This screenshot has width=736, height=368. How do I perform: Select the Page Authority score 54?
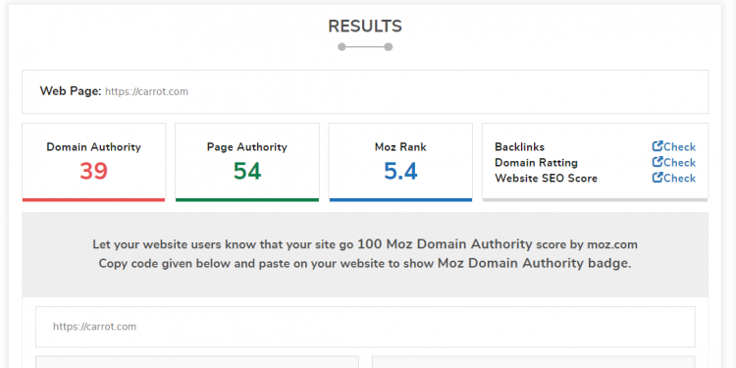point(247,171)
